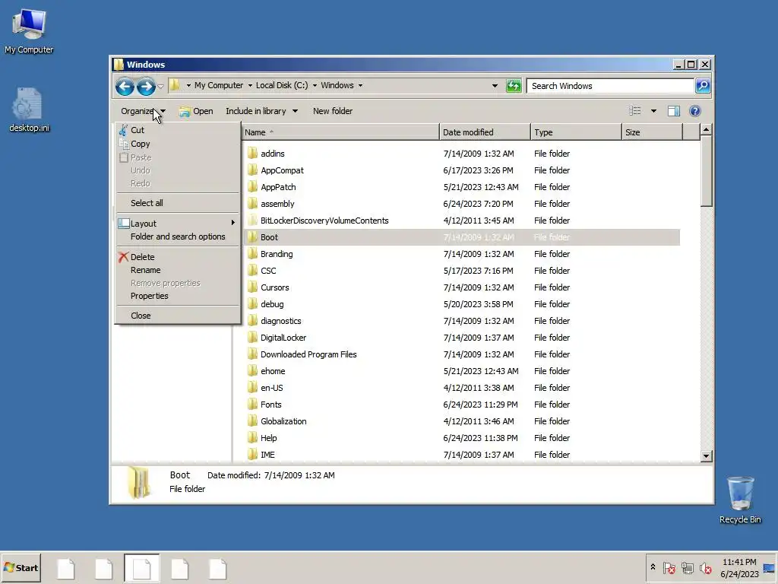778x584 pixels.
Task: Expand Windows breadcrumb dropdown arrow
Action: 360,85
